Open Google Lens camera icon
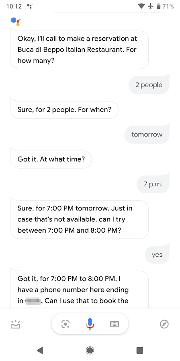This screenshot has height=361, width=180. [65, 324]
